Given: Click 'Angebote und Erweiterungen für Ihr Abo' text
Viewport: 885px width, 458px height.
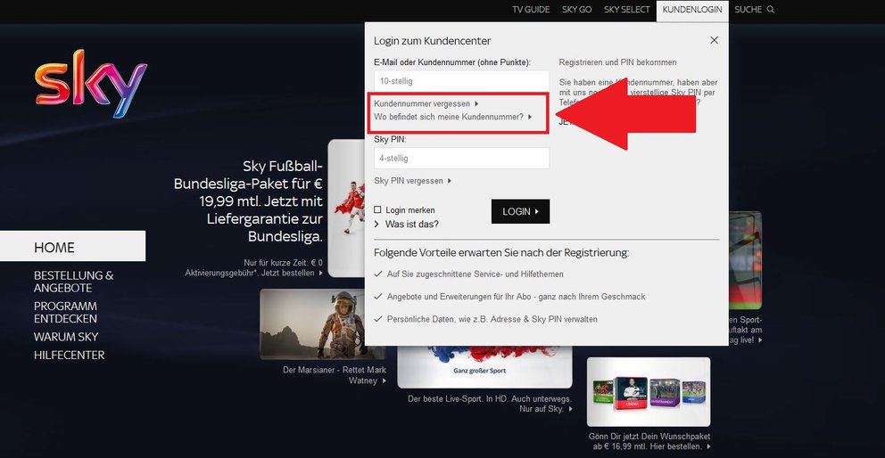Looking at the screenshot, I should tap(516, 297).
